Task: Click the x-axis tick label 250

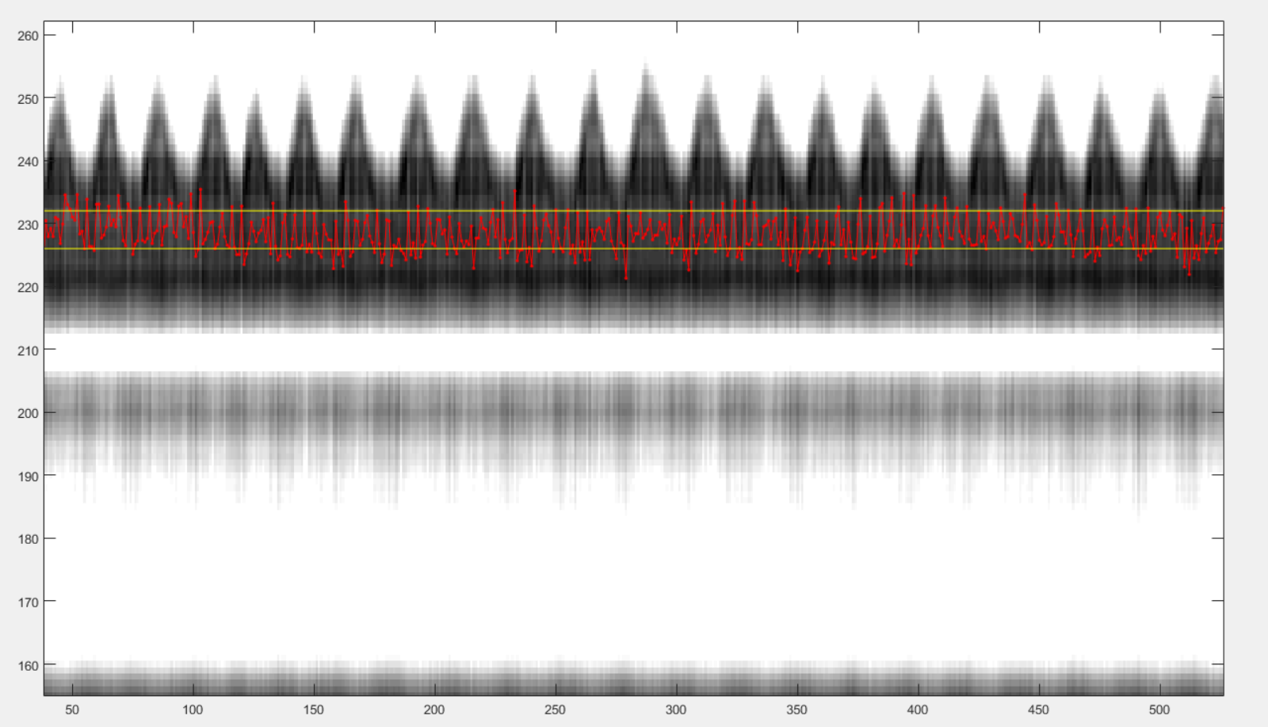Action: (x=555, y=710)
